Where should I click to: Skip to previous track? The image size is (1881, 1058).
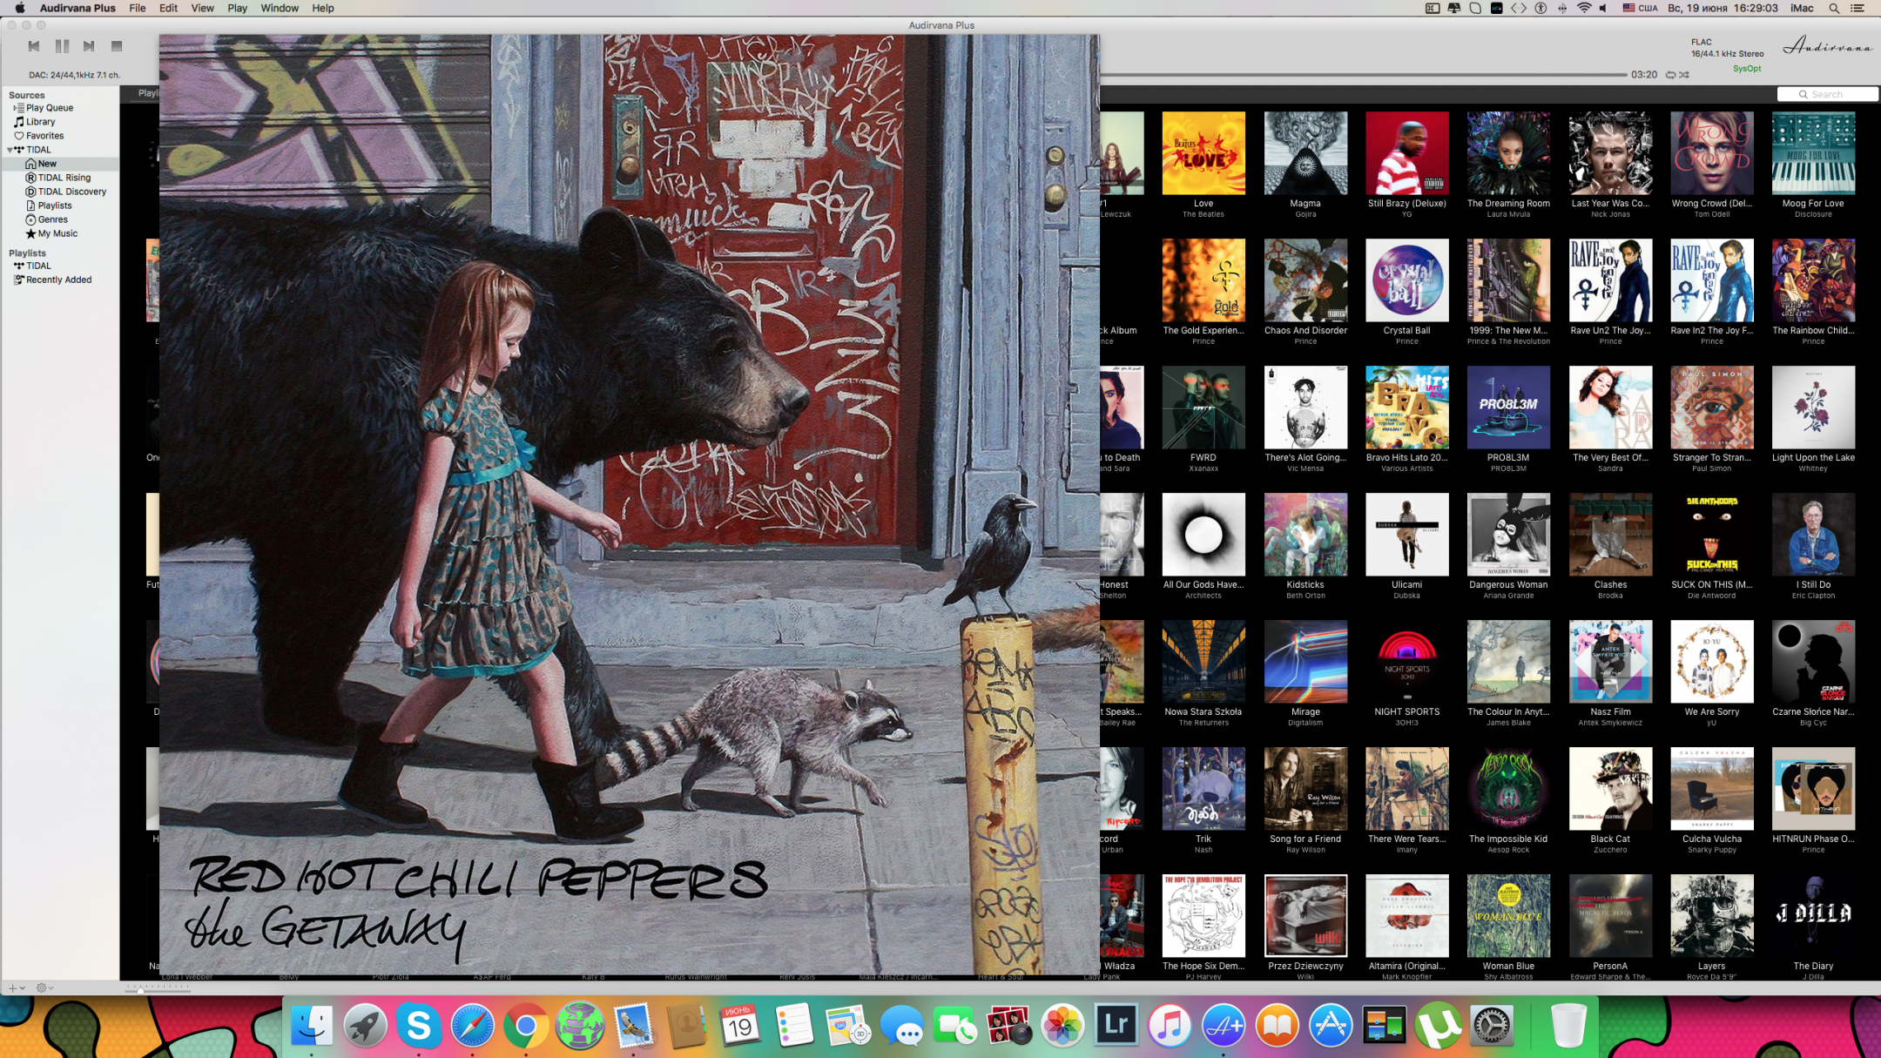pyautogui.click(x=34, y=46)
